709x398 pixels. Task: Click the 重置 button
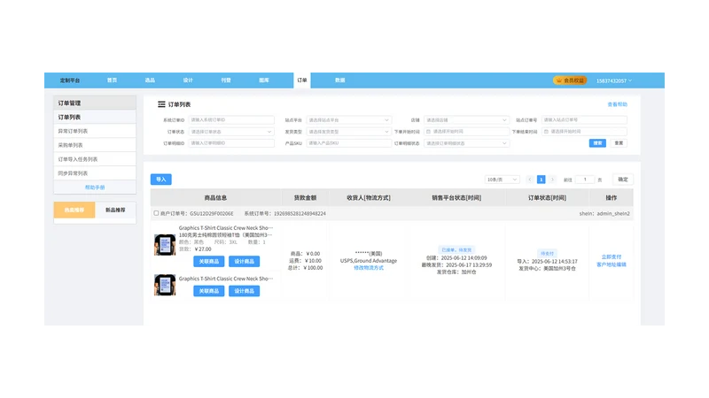tap(619, 143)
